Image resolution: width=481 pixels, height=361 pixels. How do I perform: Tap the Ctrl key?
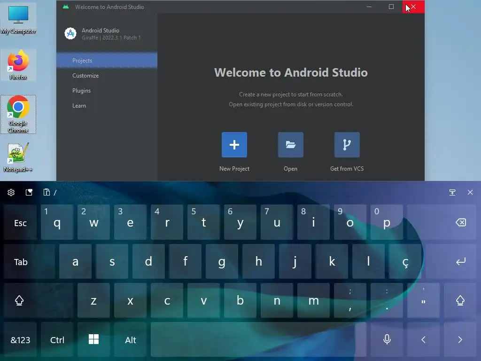click(57, 339)
